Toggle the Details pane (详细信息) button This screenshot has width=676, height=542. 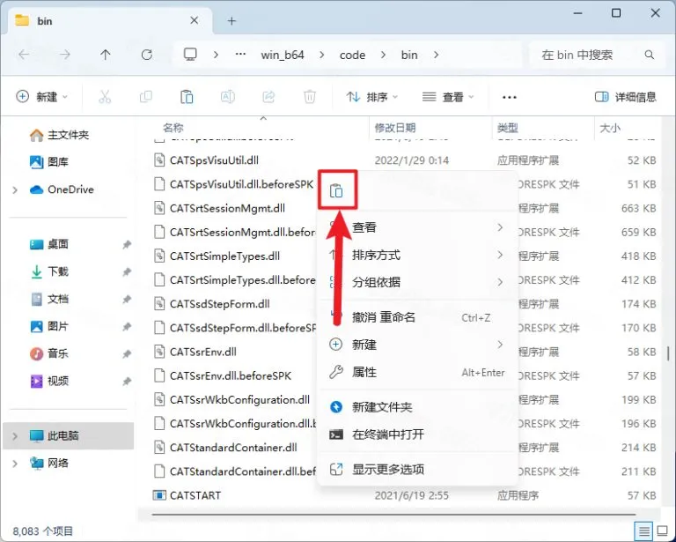pos(625,97)
